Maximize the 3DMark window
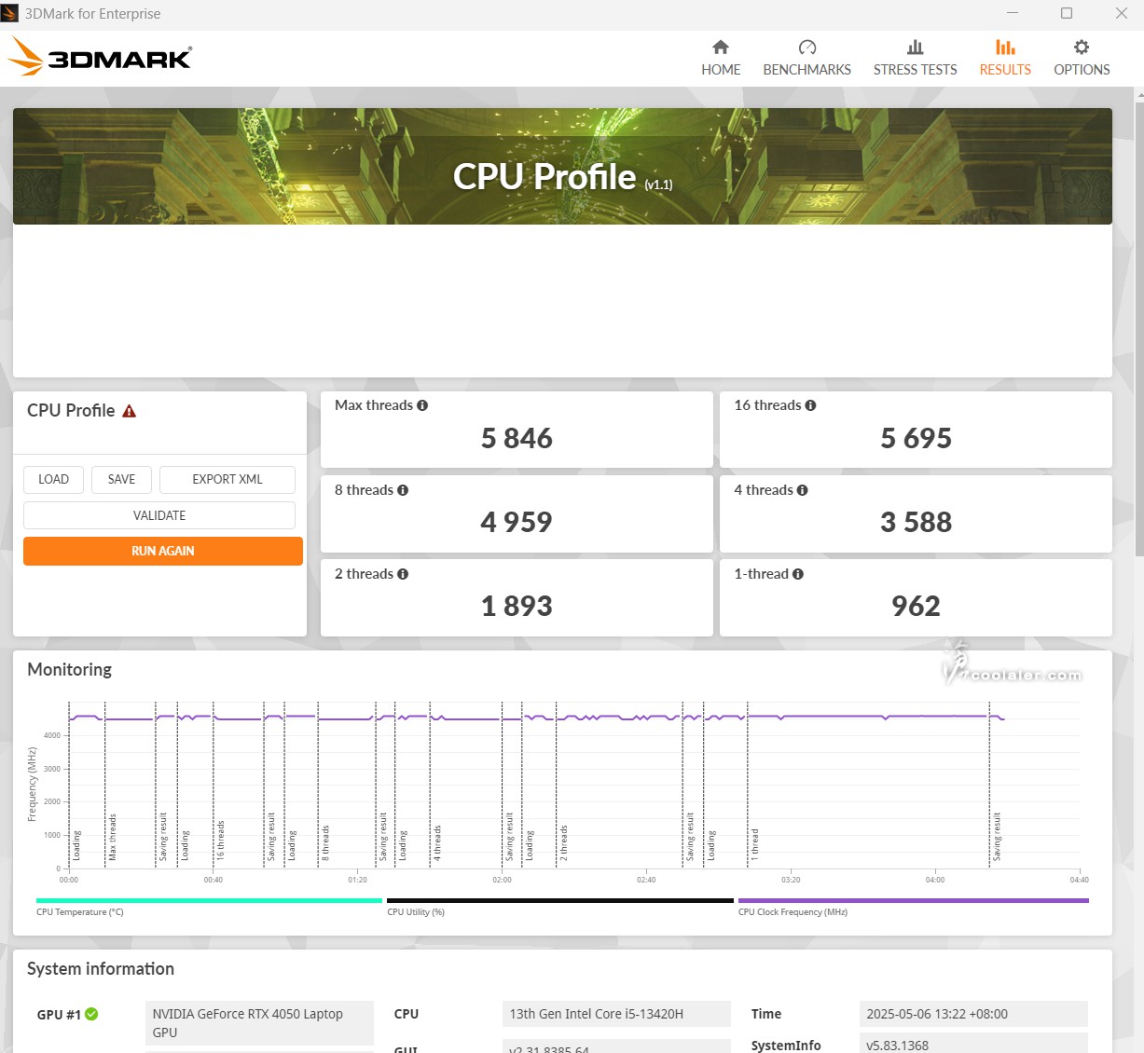Image resolution: width=1144 pixels, height=1053 pixels. [1067, 13]
